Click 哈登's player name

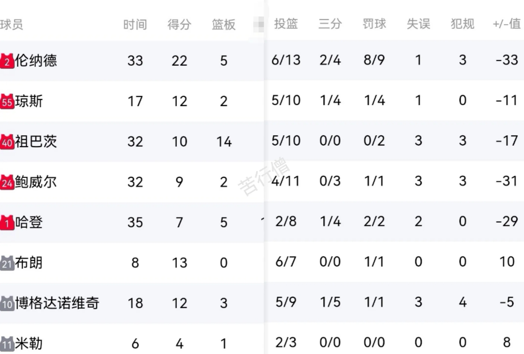click(x=29, y=222)
